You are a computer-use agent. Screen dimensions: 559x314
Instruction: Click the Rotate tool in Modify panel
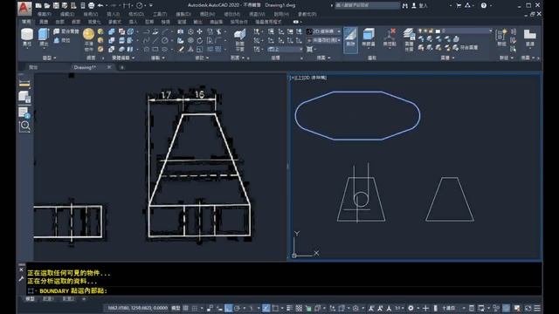pyautogui.click(x=199, y=40)
